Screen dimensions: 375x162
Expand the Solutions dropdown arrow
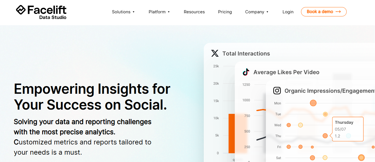pos(134,12)
